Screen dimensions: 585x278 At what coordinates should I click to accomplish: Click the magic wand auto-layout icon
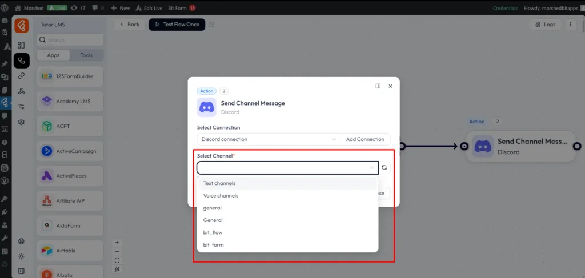pos(117,269)
